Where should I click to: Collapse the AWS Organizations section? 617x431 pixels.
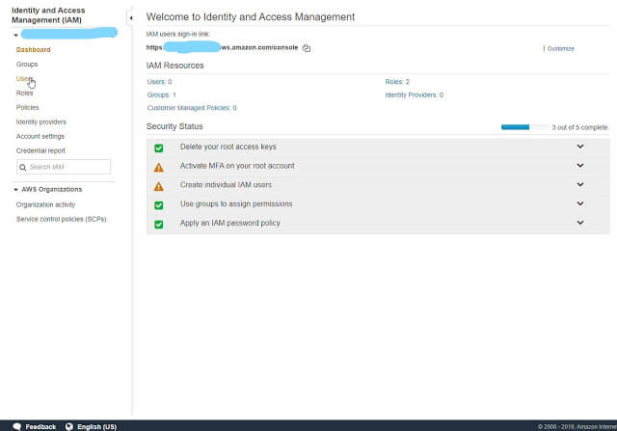[x=16, y=189]
